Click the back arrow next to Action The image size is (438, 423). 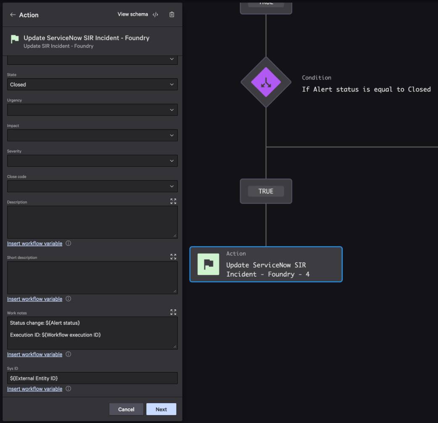tap(13, 15)
